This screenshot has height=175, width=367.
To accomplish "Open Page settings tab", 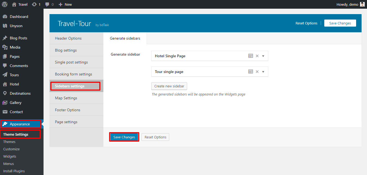I will [x=76, y=122].
